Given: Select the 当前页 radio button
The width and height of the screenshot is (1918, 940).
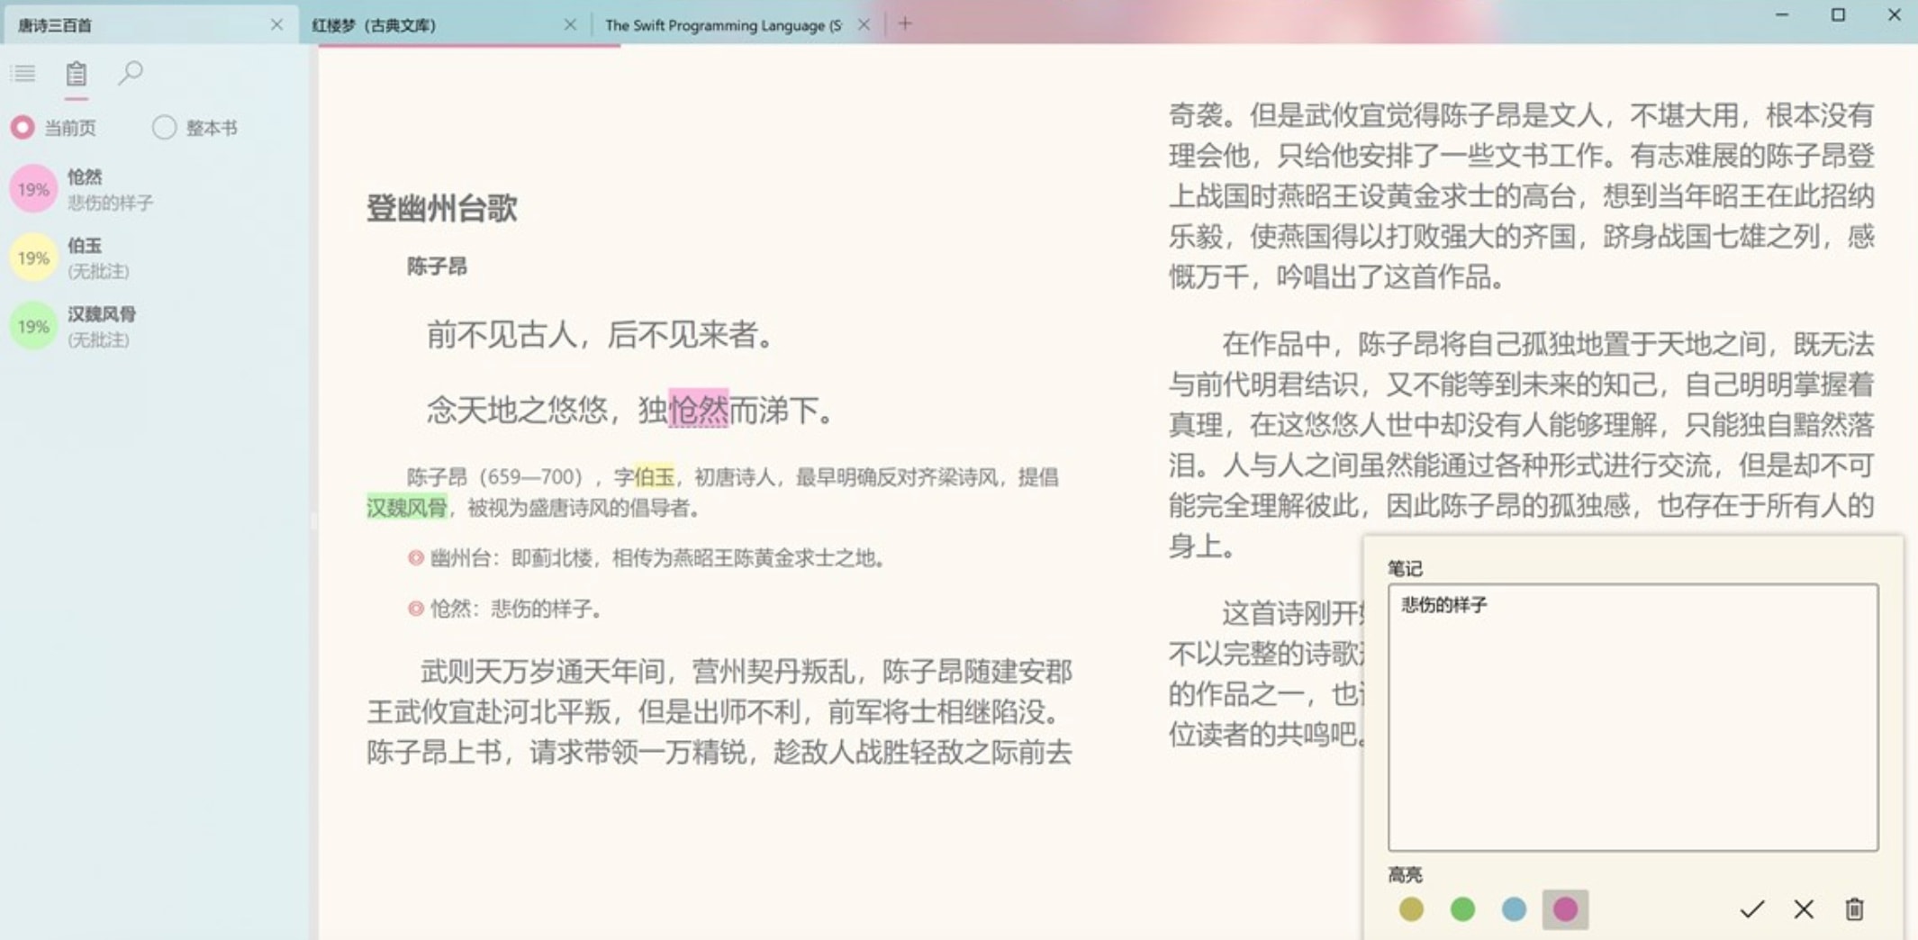Looking at the screenshot, I should [22, 127].
